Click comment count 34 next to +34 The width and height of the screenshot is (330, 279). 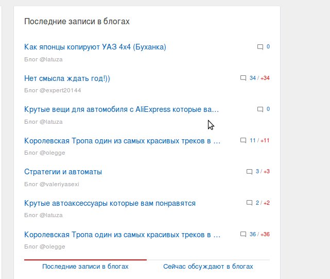pyautogui.click(x=253, y=78)
